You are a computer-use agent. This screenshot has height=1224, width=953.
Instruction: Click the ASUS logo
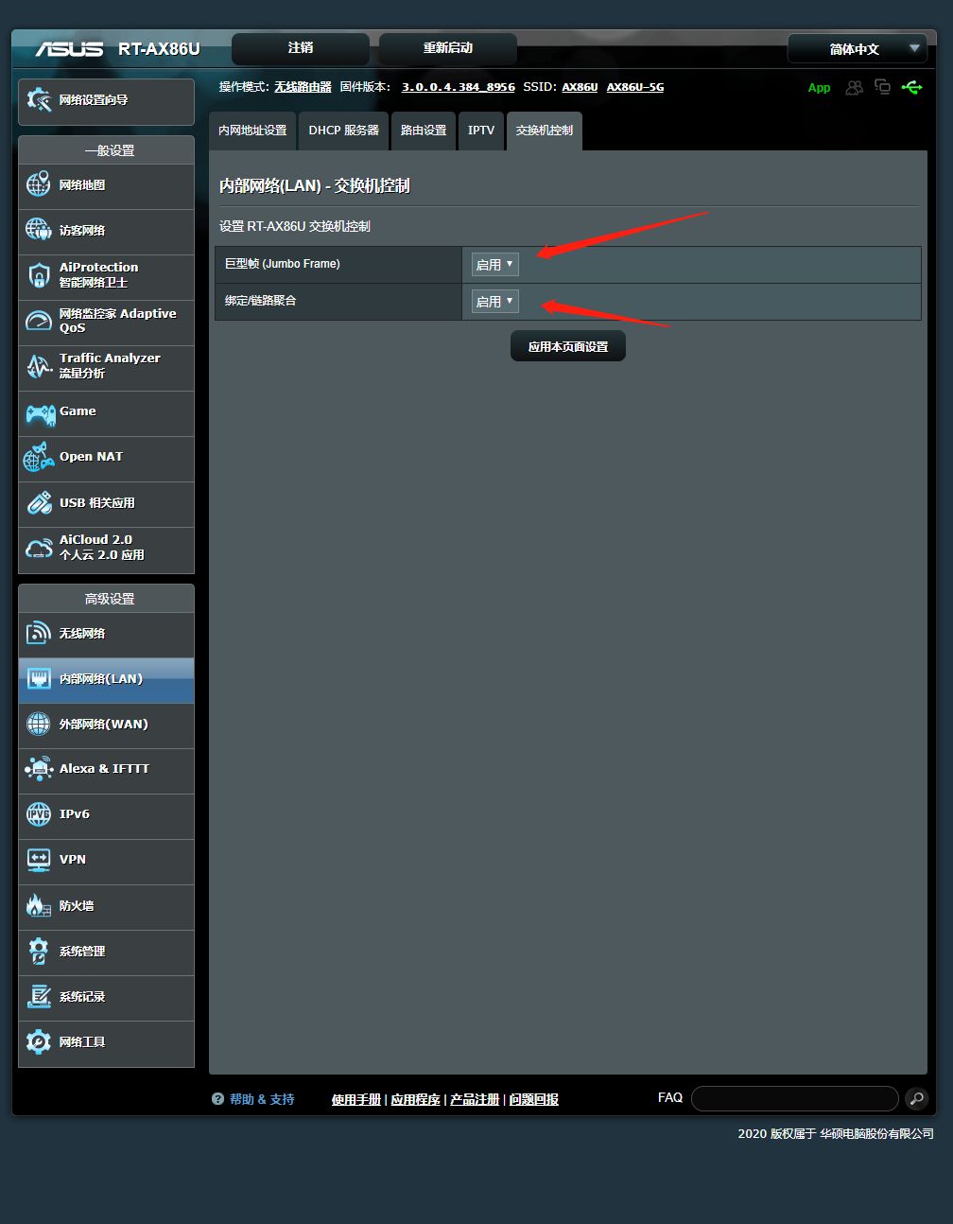70,49
